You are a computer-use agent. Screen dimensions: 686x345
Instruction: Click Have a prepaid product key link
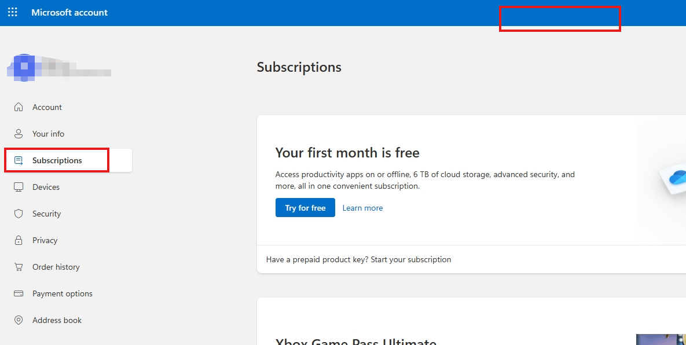(358, 260)
